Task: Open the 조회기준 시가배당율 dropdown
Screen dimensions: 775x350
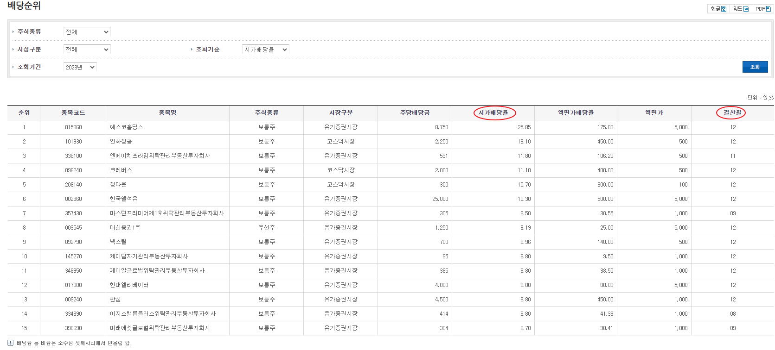Action: [x=265, y=50]
